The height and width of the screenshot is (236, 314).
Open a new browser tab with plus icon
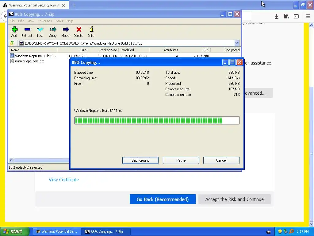tap(74, 5)
